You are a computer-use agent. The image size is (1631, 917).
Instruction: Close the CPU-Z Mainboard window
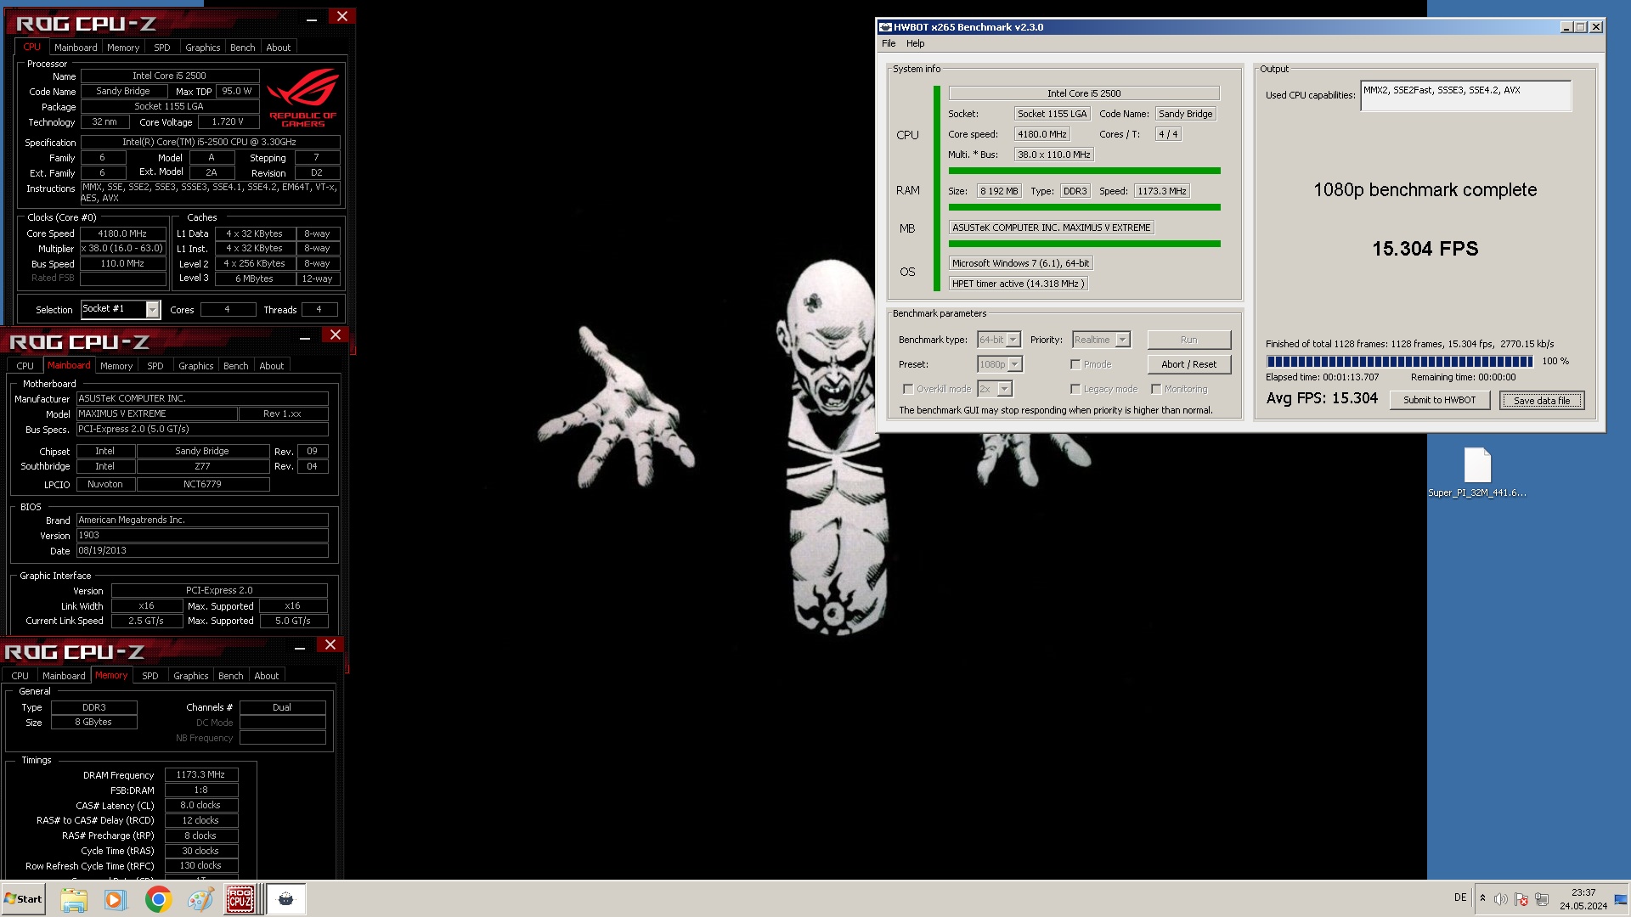[336, 335]
